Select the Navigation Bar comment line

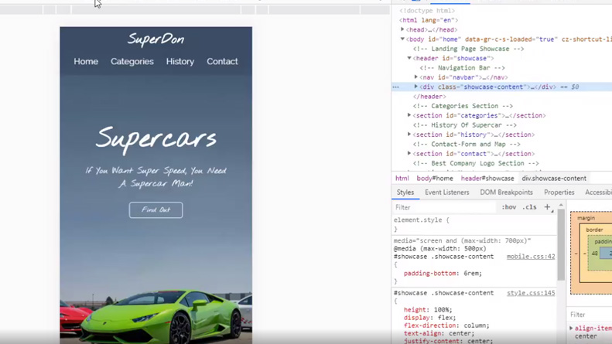462,68
